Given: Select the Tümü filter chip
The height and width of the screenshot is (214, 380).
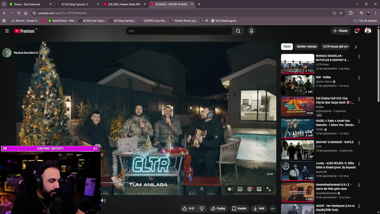Looking at the screenshot, I should (x=287, y=47).
